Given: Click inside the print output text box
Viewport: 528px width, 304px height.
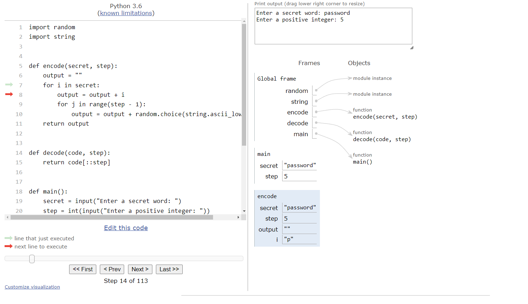Looking at the screenshot, I should (x=333, y=26).
